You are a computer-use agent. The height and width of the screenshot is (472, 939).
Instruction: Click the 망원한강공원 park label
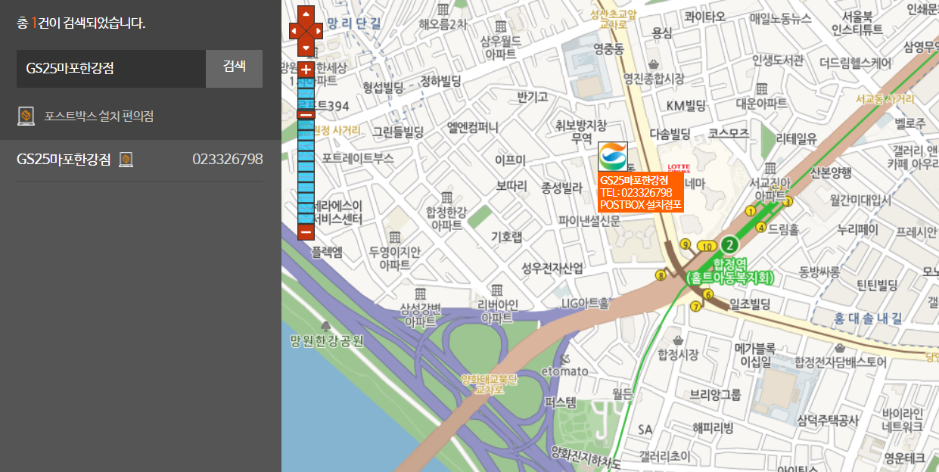[327, 341]
